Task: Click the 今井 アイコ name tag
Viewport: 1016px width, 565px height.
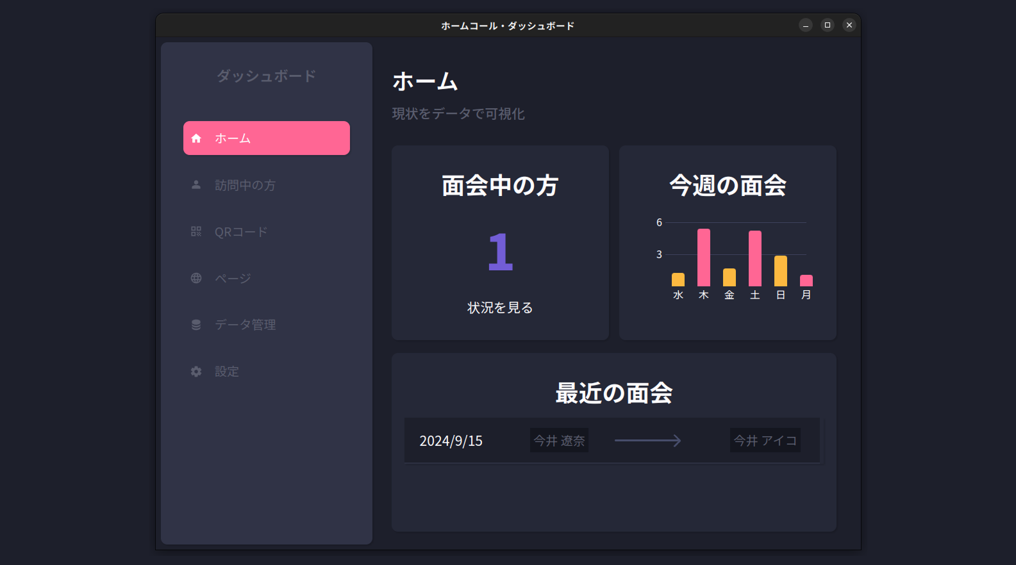Action: [765, 441]
